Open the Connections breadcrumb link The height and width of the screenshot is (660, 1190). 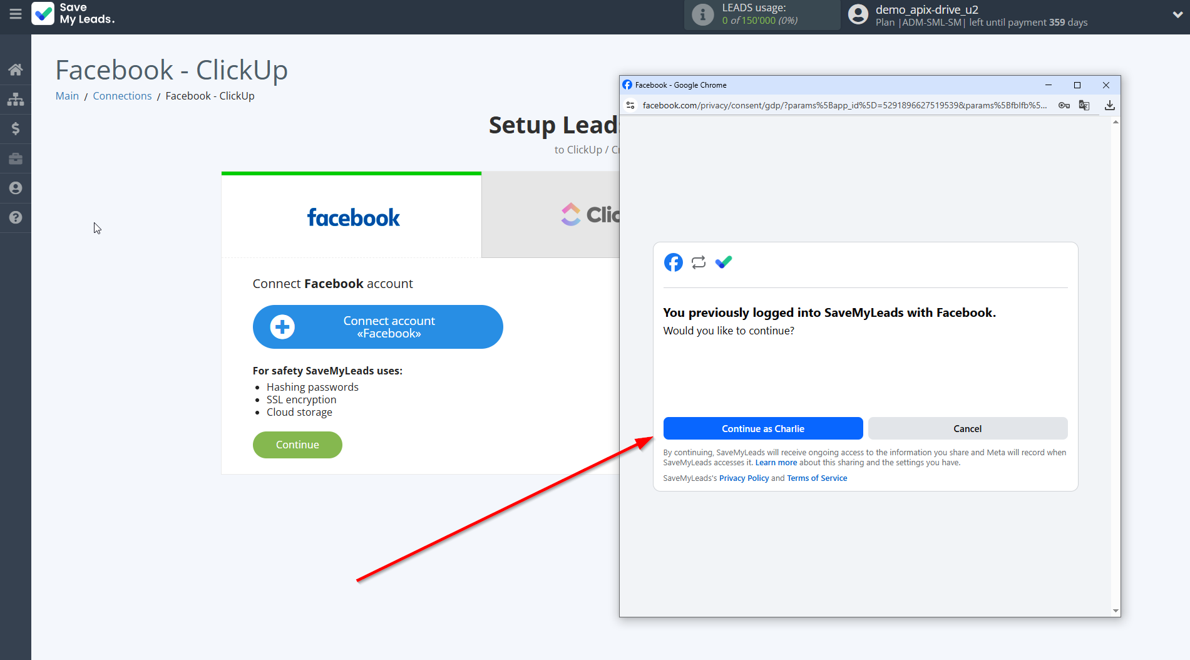(122, 96)
